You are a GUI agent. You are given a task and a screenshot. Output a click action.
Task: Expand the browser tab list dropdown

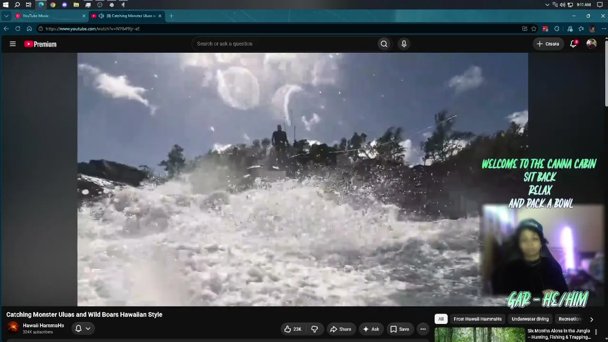pos(6,16)
